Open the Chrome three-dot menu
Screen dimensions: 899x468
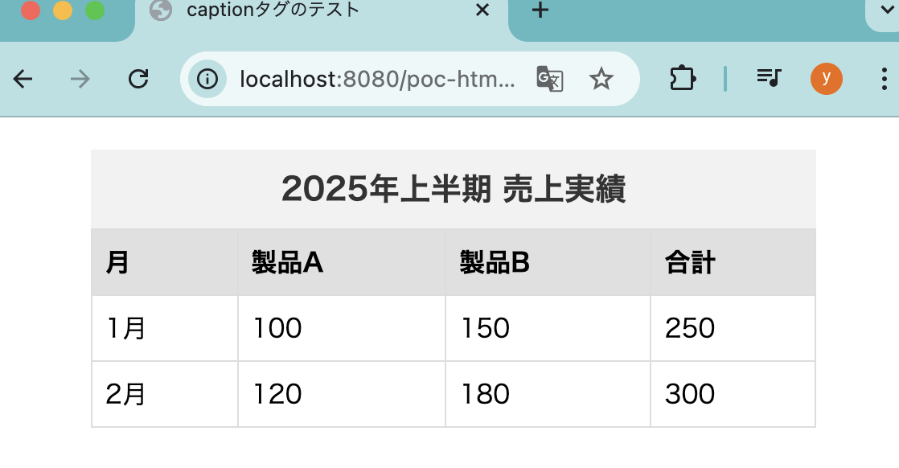coord(884,79)
